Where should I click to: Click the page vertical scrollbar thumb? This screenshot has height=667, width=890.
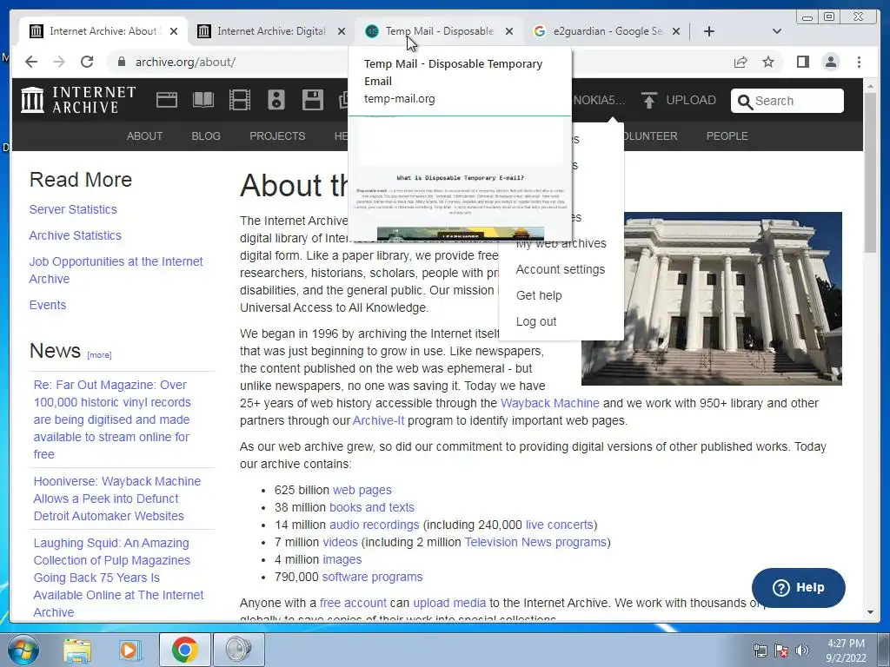[870, 173]
